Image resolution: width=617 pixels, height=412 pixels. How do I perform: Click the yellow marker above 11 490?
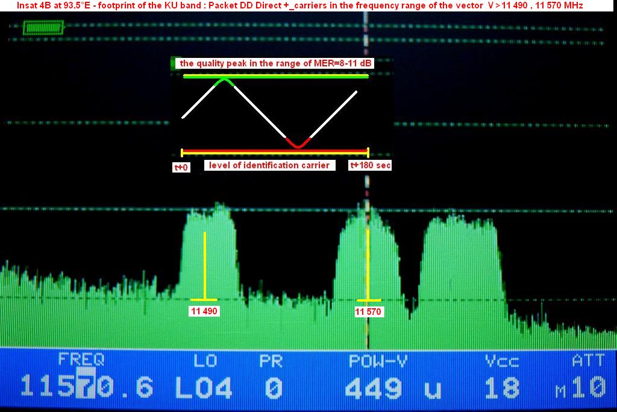(x=205, y=266)
